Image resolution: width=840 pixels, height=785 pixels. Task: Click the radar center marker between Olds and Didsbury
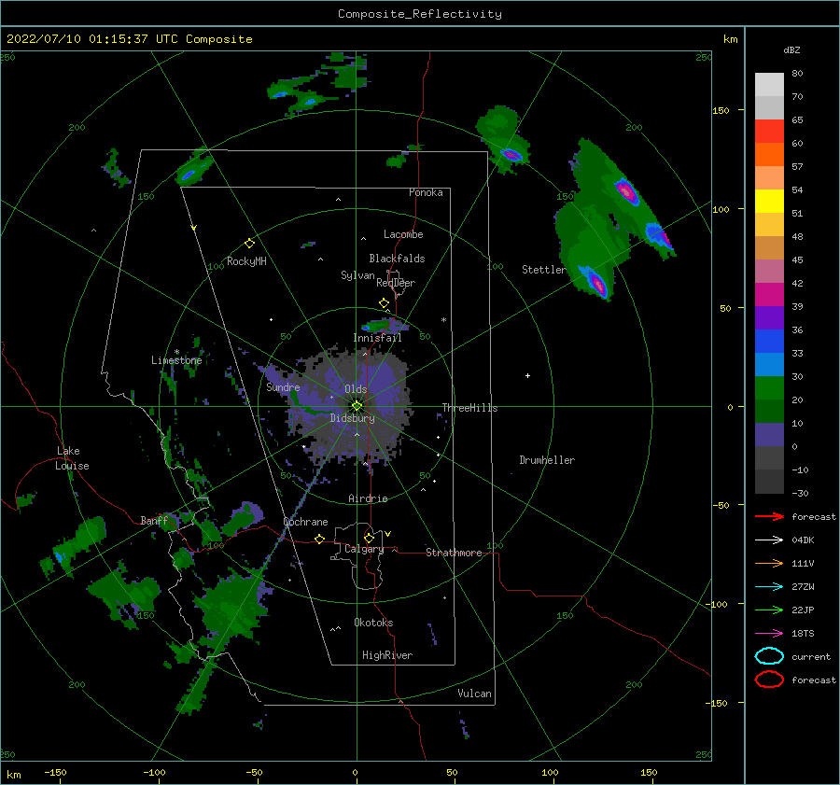357,406
